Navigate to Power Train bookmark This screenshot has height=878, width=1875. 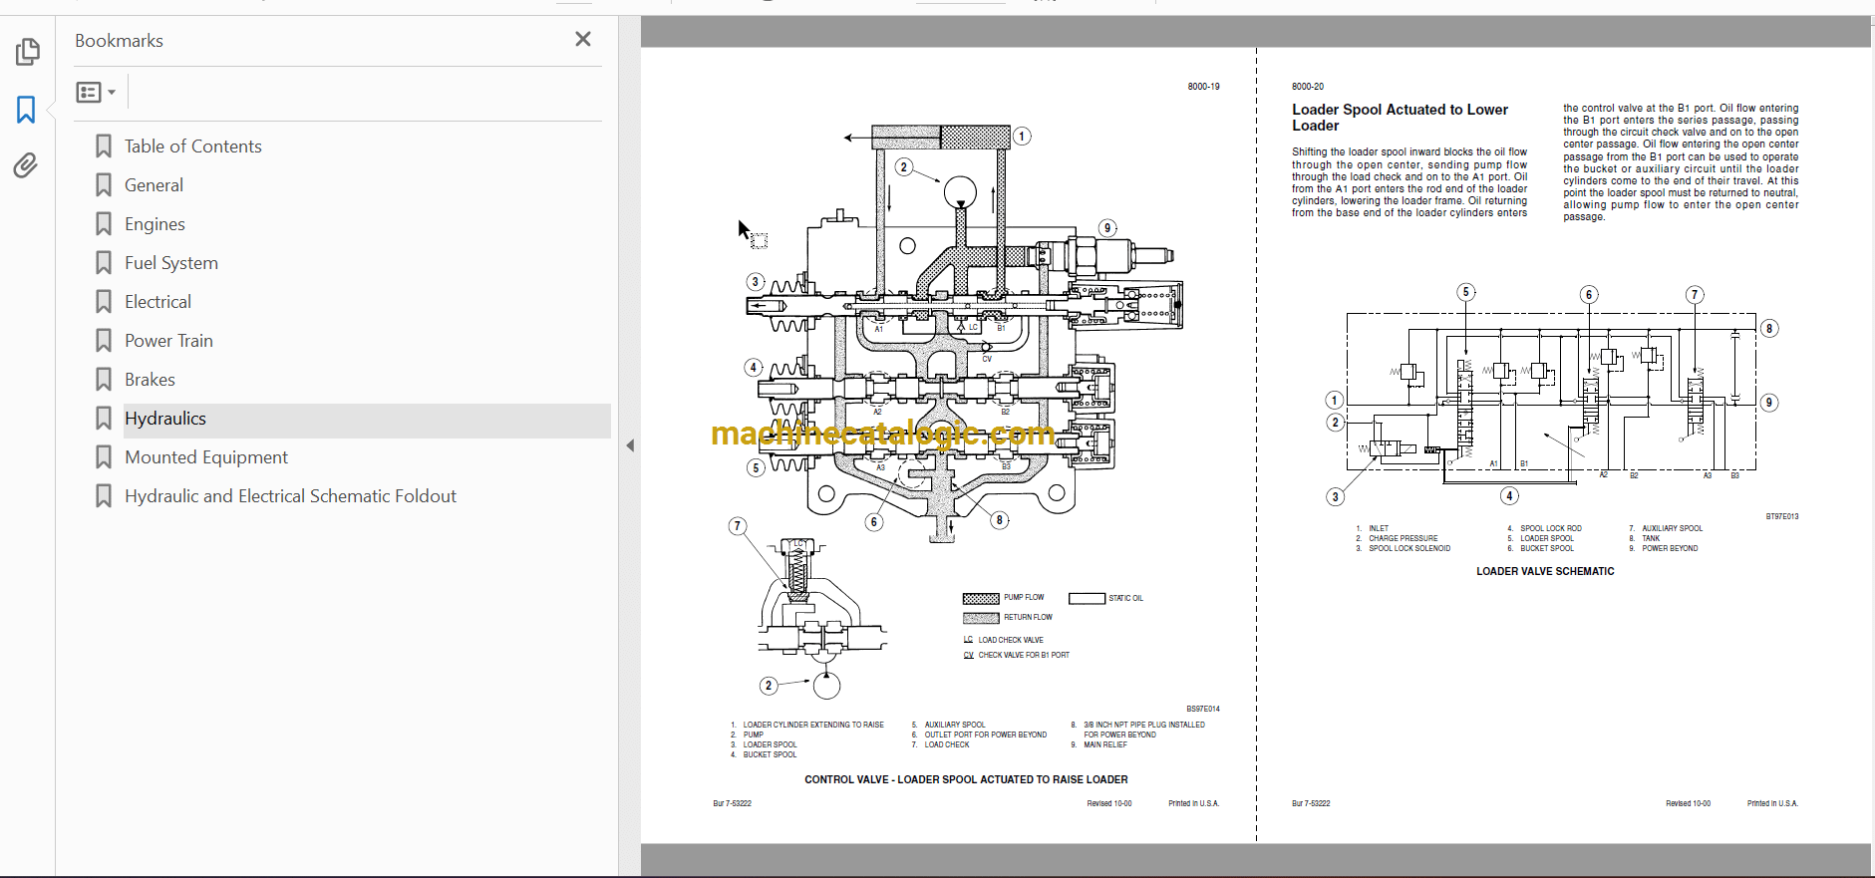[168, 341]
